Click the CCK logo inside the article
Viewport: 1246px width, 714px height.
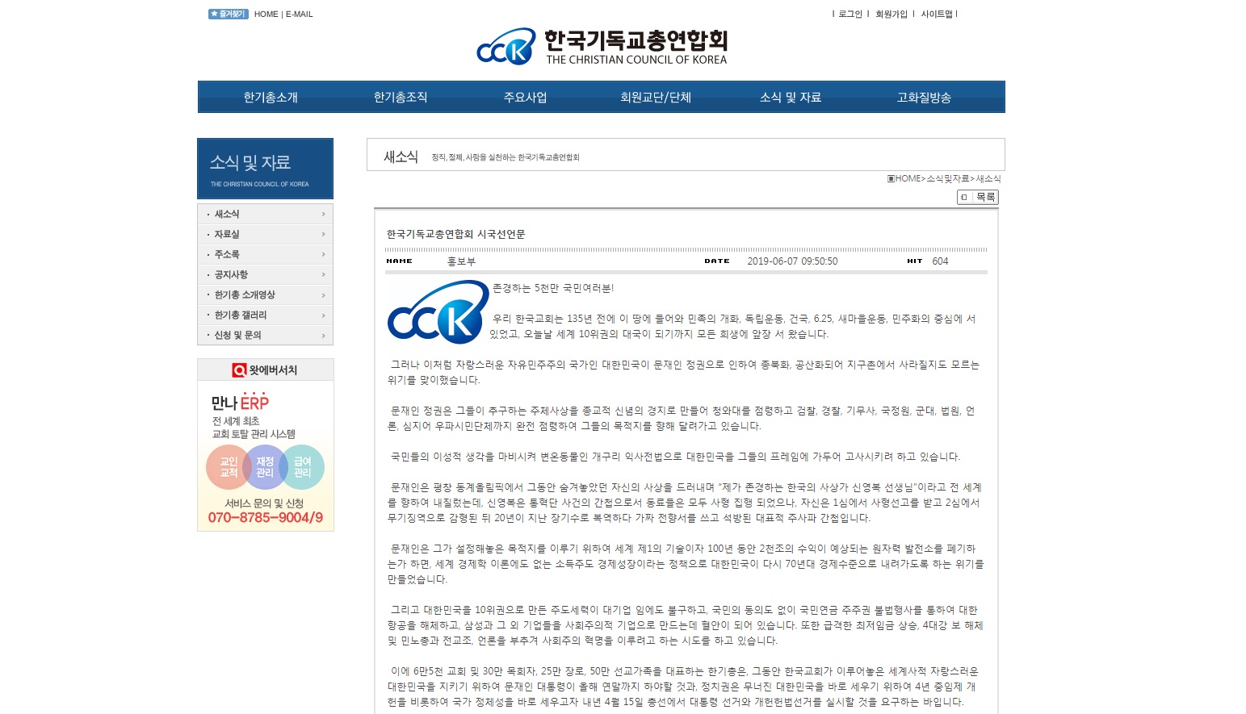click(438, 312)
